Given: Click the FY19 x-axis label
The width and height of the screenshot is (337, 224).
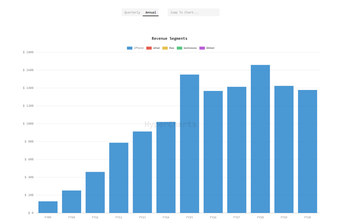Looking at the screenshot, I should point(284,217).
